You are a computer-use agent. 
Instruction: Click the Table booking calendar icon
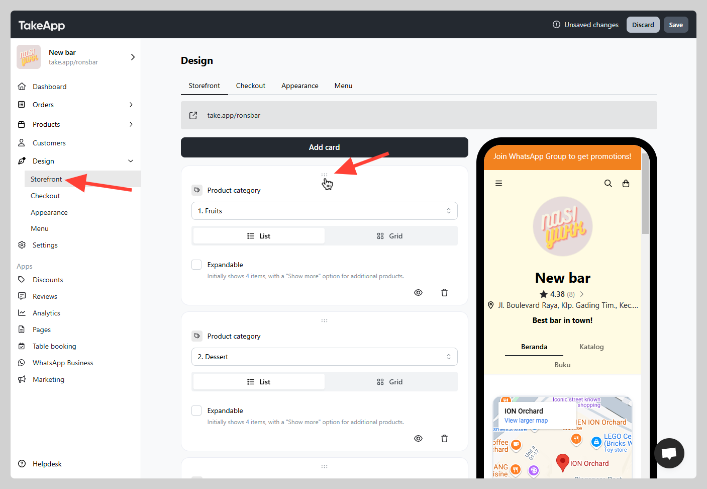click(x=22, y=346)
